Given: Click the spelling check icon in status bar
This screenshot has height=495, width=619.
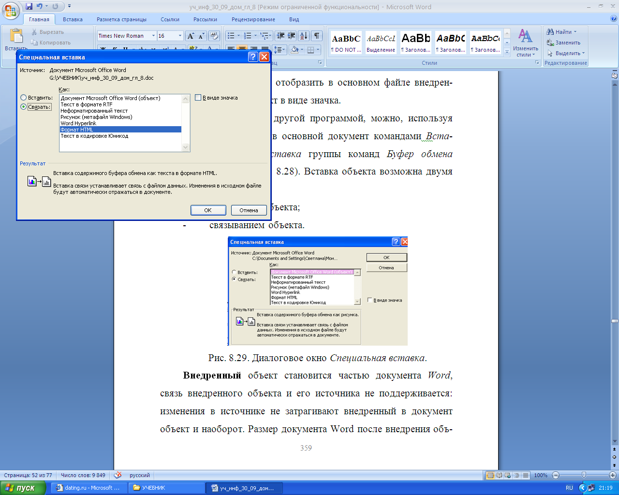Looking at the screenshot, I should click(118, 475).
